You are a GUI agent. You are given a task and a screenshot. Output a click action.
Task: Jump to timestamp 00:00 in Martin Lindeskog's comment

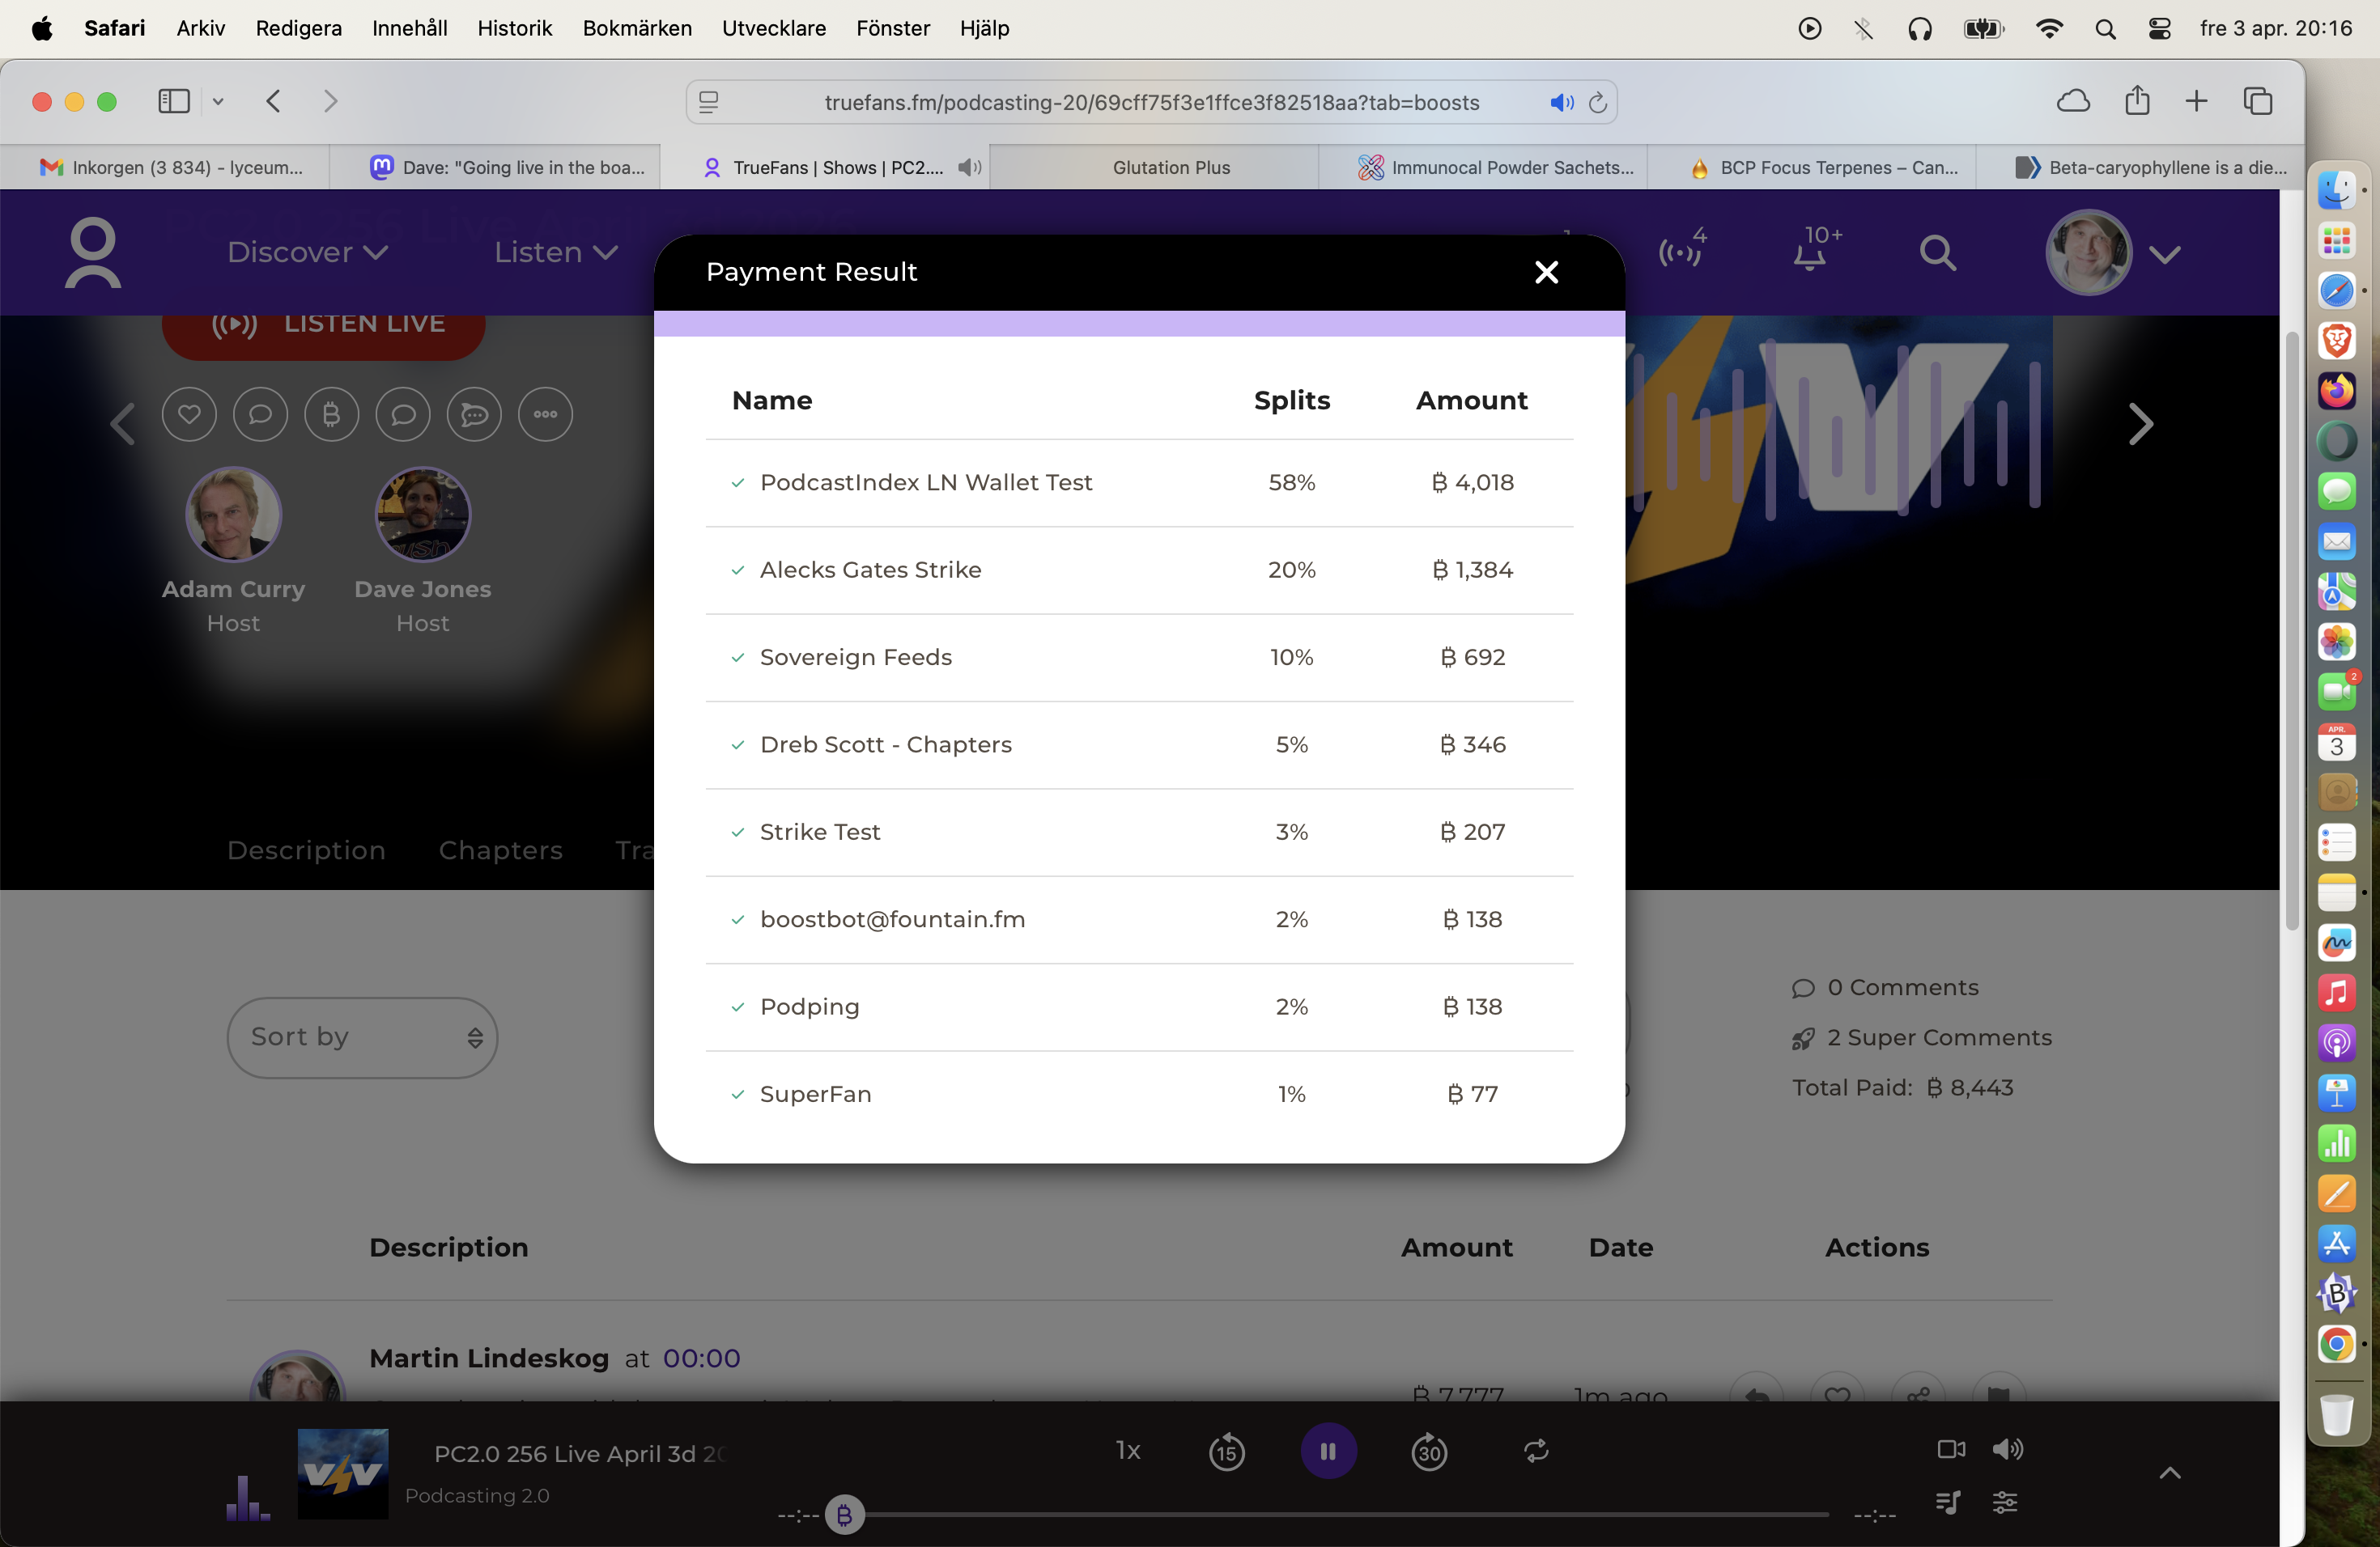point(700,1358)
